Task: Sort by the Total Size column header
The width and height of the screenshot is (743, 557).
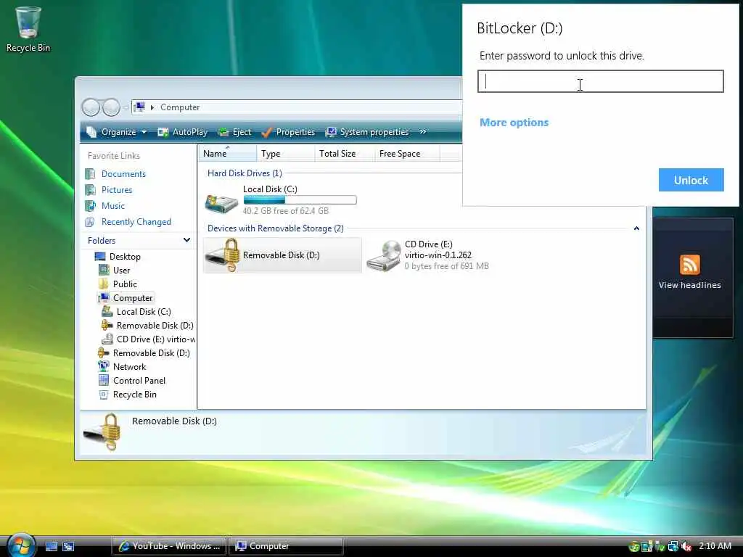Action: [x=344, y=154]
